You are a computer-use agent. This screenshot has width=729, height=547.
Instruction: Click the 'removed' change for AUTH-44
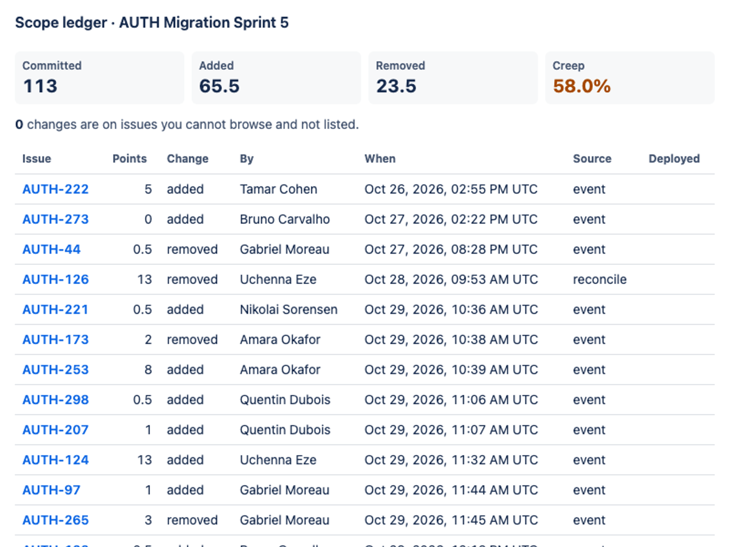pyautogui.click(x=192, y=249)
